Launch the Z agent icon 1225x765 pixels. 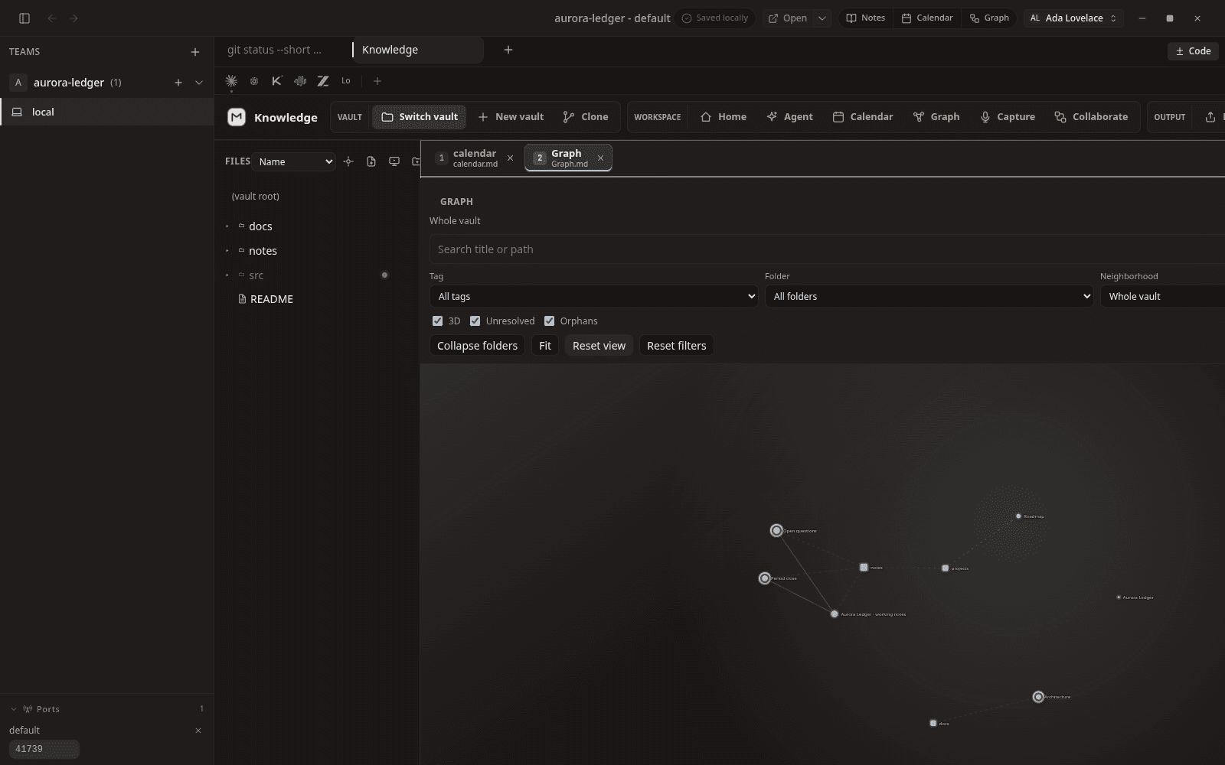323,81
